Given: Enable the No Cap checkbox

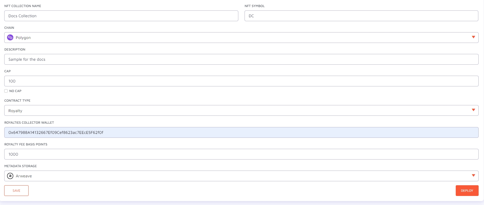Looking at the screenshot, I should pyautogui.click(x=6, y=91).
